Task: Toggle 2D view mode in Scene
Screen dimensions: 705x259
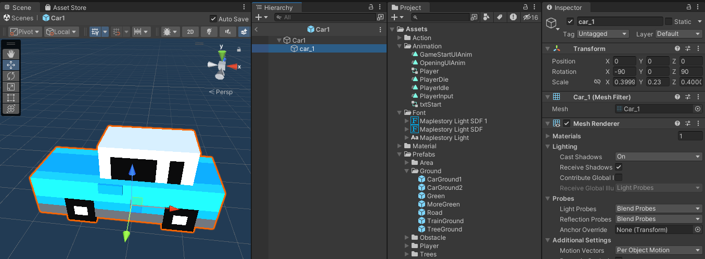Action: 190,32
